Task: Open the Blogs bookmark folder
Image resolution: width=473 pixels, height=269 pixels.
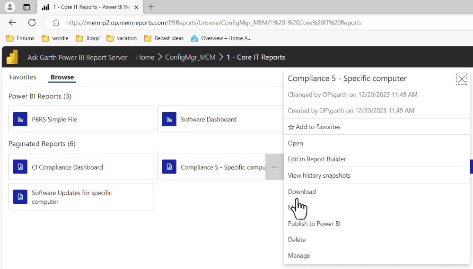Action: click(88, 38)
